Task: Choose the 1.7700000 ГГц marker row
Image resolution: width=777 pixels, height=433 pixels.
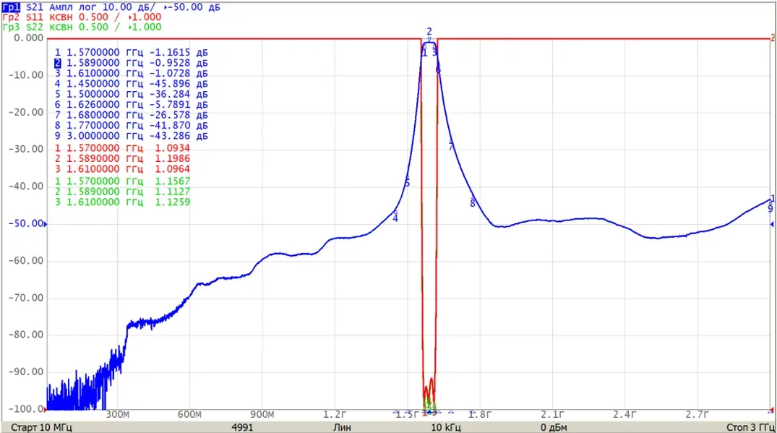Action: (x=132, y=125)
